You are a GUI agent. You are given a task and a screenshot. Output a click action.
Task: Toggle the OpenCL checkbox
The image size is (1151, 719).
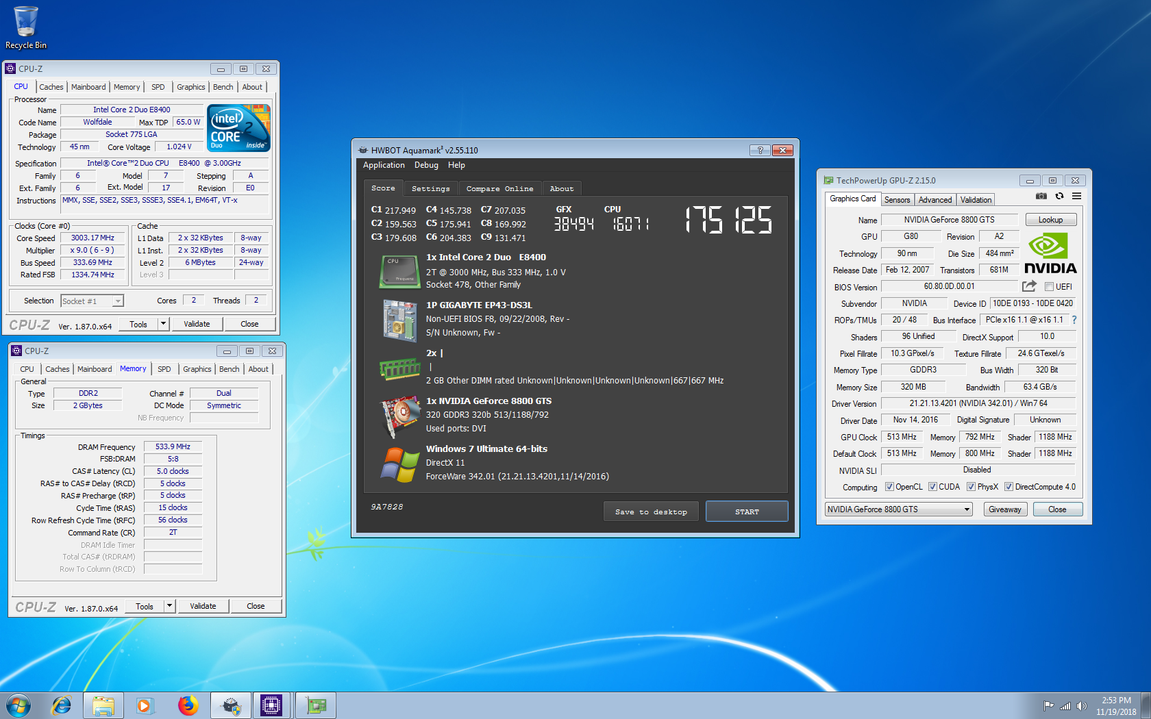click(889, 487)
